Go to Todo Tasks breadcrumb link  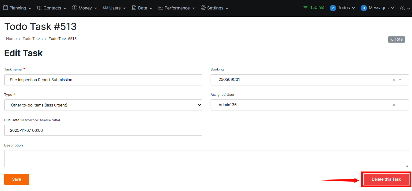point(33,39)
